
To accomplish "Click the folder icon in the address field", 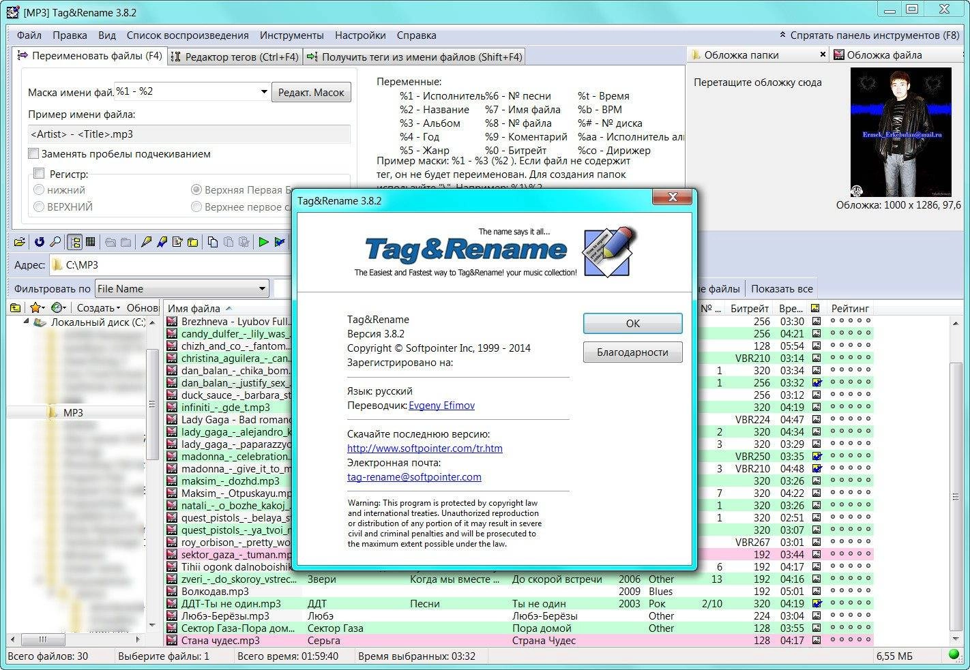I will coord(57,265).
